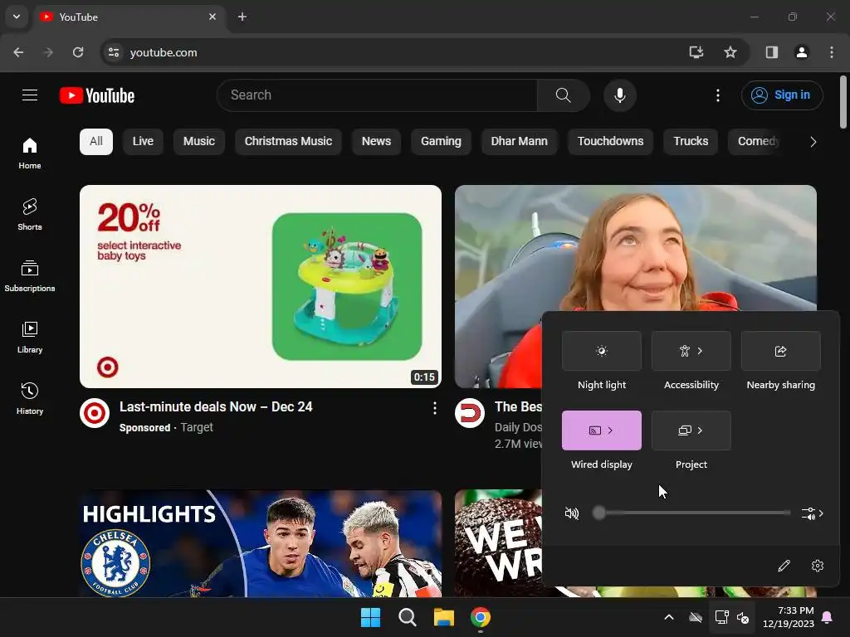This screenshot has height=637, width=850.
Task: Open the Chrome profile icon
Action: pos(802,52)
